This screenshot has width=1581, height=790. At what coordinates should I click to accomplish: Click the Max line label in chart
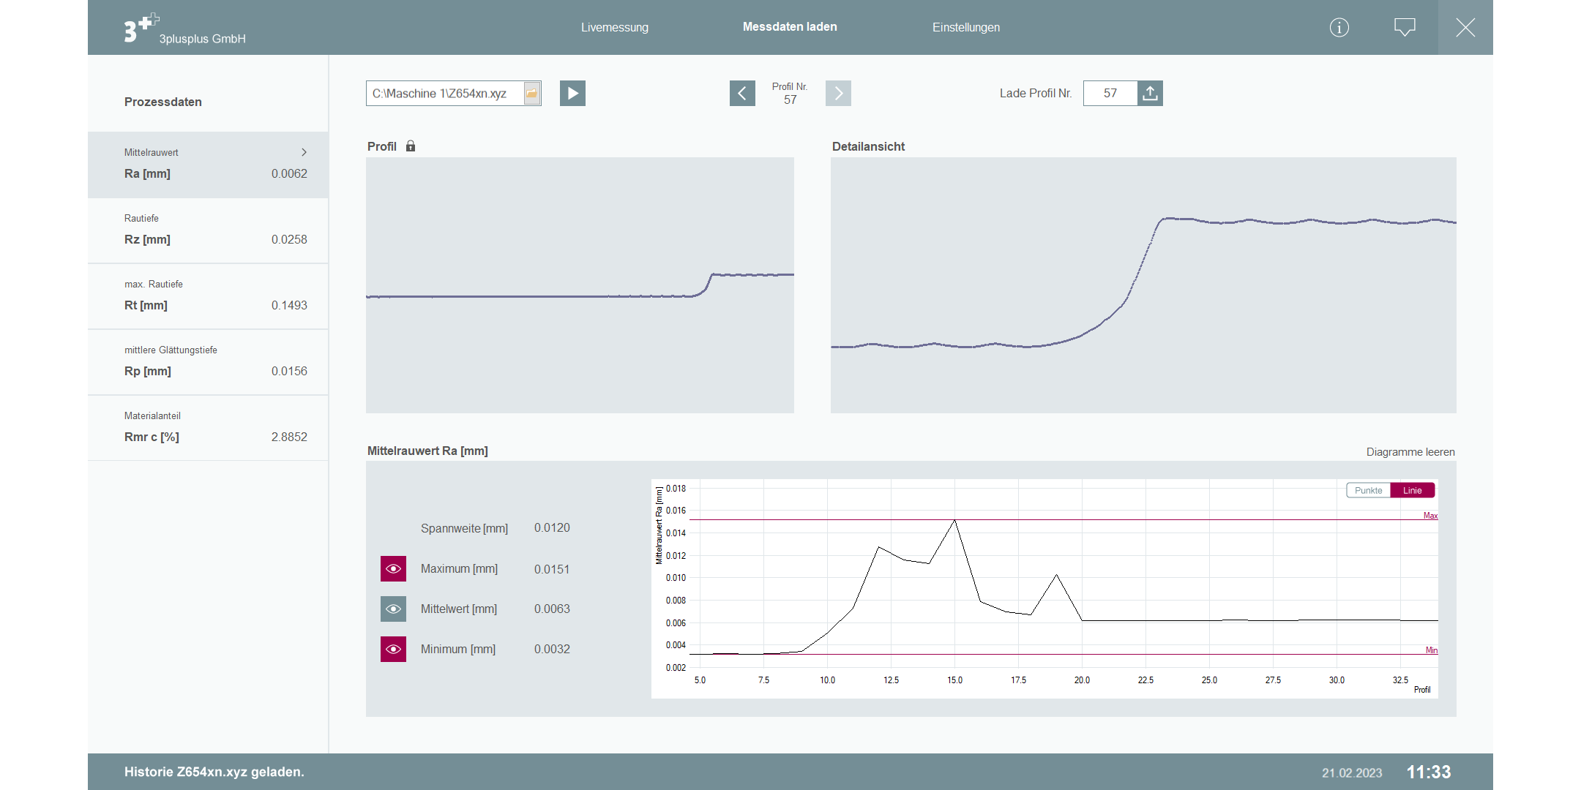tap(1430, 516)
